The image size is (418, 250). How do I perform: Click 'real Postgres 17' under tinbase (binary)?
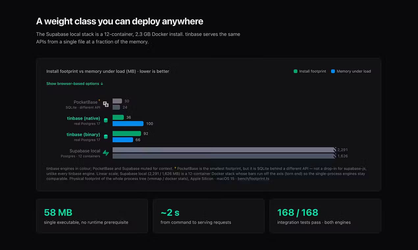pyautogui.click(x=87, y=140)
